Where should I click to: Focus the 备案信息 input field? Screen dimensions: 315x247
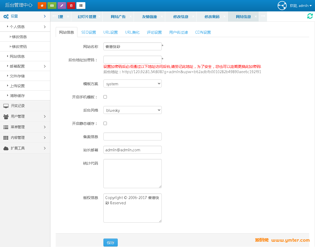[133, 136]
